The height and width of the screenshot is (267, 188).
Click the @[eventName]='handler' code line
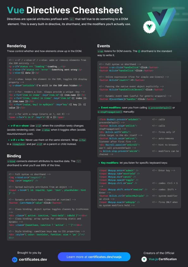pyautogui.click(x=127, y=99)
